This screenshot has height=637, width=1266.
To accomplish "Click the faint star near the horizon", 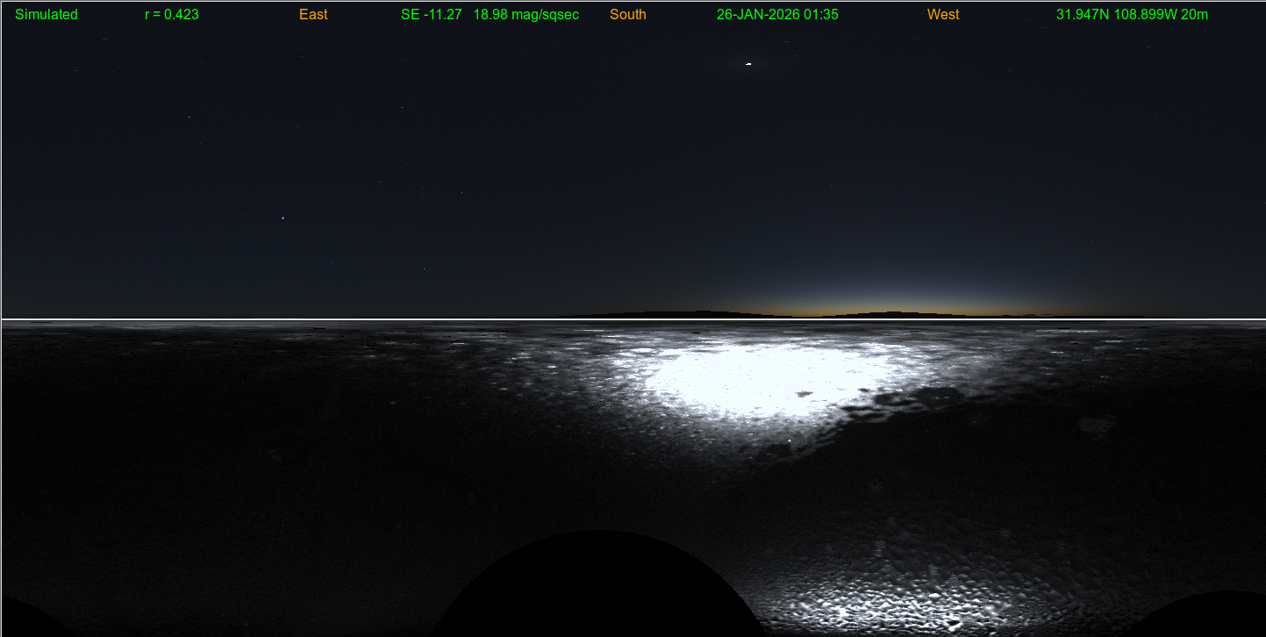I will (x=424, y=268).
